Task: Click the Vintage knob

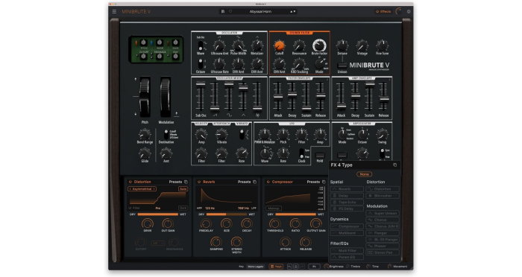Action: click(x=362, y=45)
